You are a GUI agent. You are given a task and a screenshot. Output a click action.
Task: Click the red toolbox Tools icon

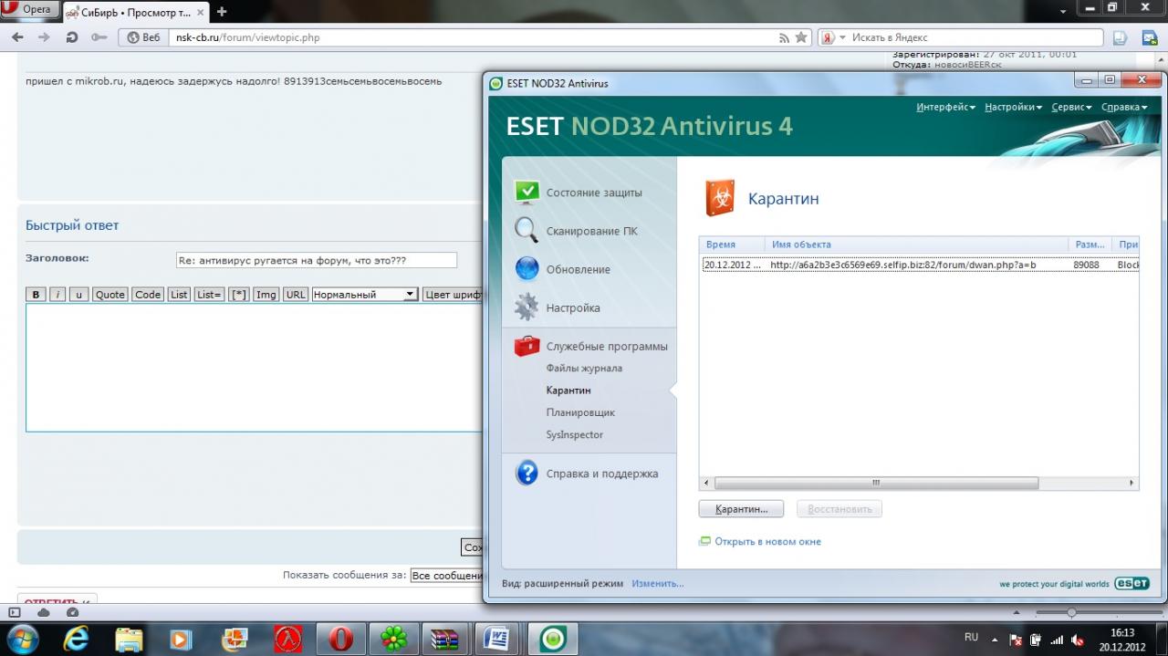527,347
